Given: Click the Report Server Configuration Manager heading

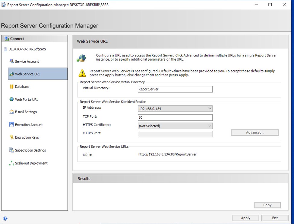Looking at the screenshot, I should pos(49,26).
